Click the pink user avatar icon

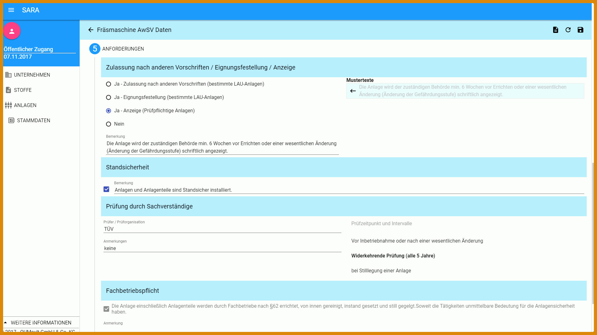(x=12, y=31)
